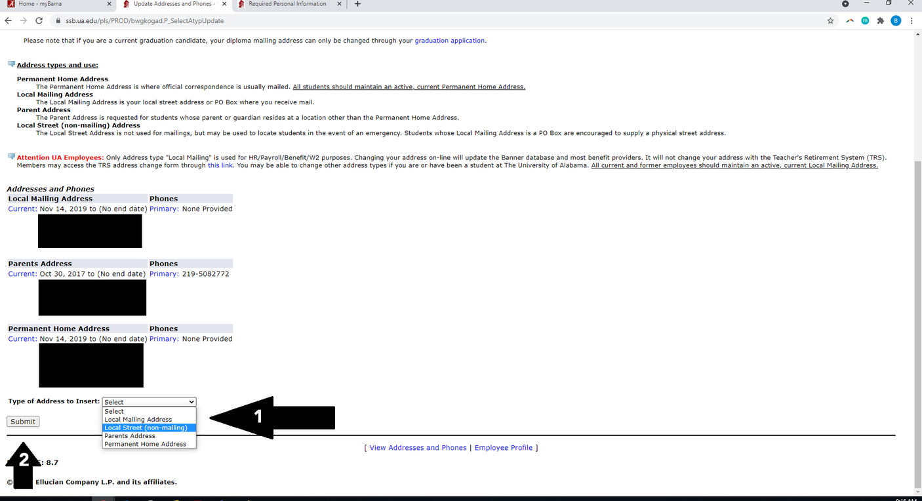Screen dimensions: 922x501
Task: Bookmark this page with the star icon
Action: [x=830, y=20]
